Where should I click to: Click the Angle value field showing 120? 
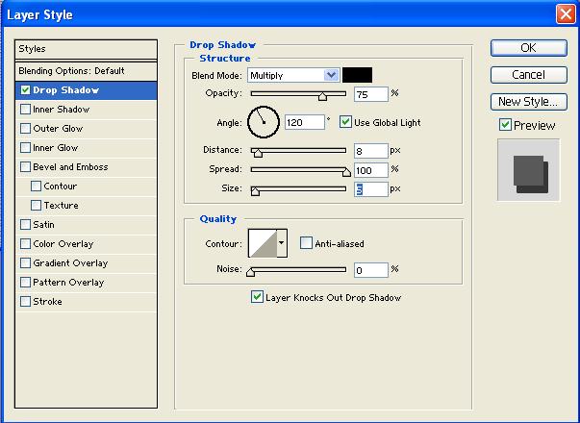pos(305,122)
